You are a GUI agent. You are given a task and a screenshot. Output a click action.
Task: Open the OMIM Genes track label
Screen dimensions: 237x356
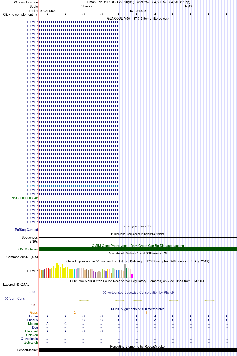[28, 249]
